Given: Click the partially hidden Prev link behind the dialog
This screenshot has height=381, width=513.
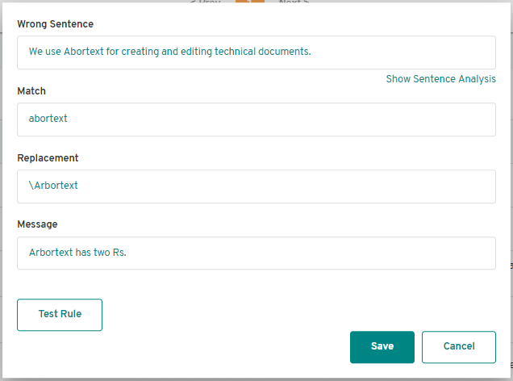Looking at the screenshot, I should 205,2.
